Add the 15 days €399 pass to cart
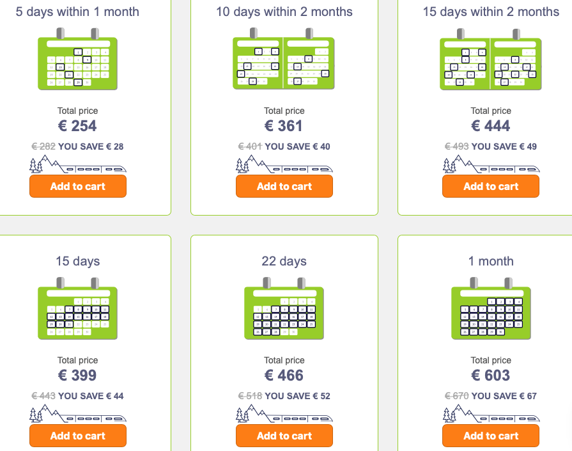 coord(78,436)
